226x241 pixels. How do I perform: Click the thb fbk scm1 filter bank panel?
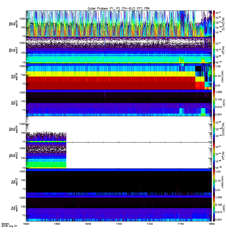[x=119, y=103]
